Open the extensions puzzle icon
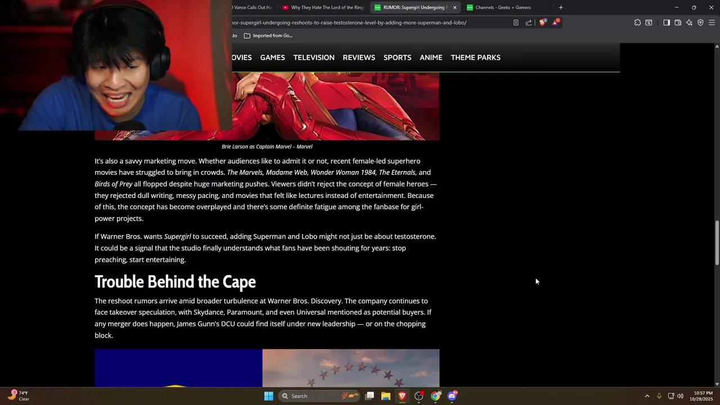Image resolution: width=720 pixels, height=405 pixels. click(x=637, y=22)
